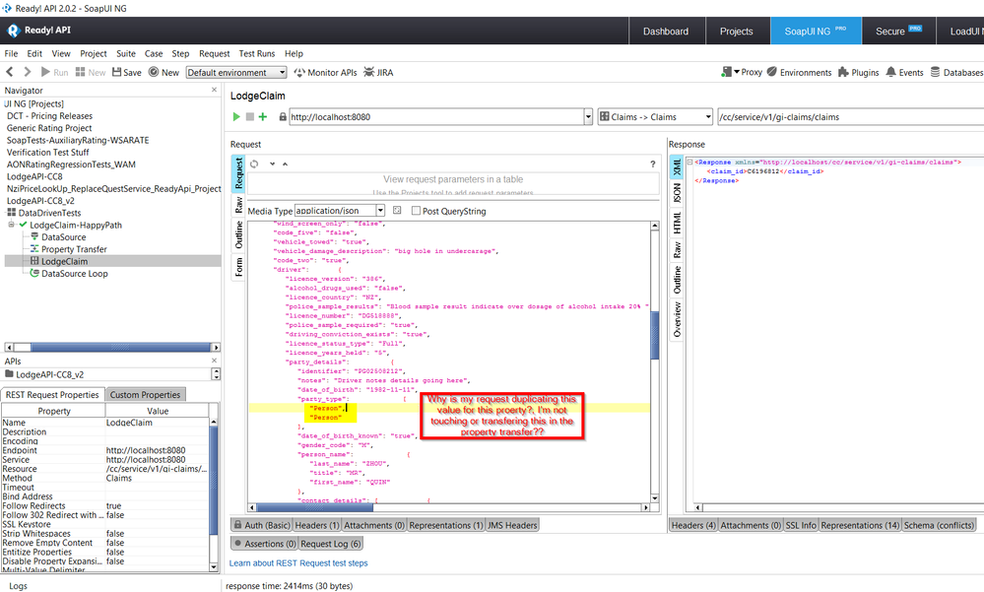984x592 pixels.
Task: Open the Claims -> Claims method dropdown
Action: tap(653, 116)
